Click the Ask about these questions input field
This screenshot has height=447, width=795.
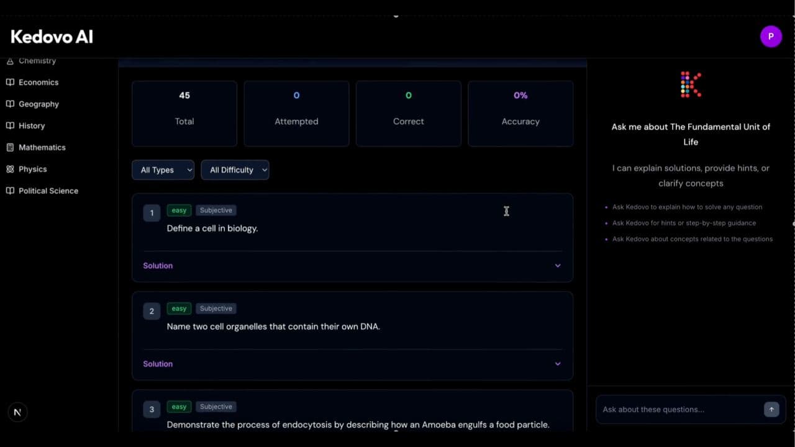pyautogui.click(x=677, y=409)
